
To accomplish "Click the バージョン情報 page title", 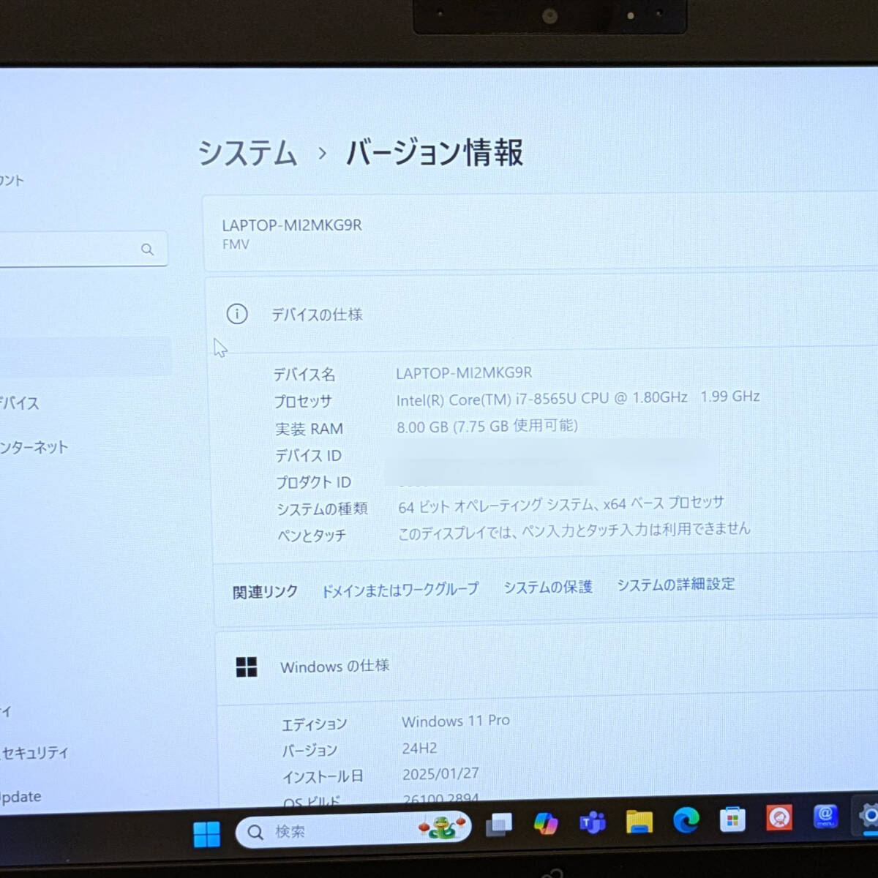I will 434,152.
